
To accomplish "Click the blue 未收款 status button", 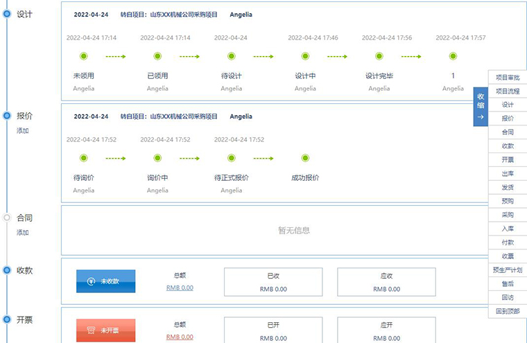I will [106, 281].
